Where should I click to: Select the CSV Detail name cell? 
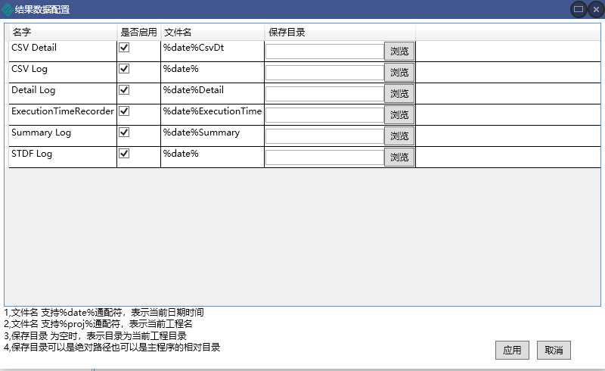(63, 51)
